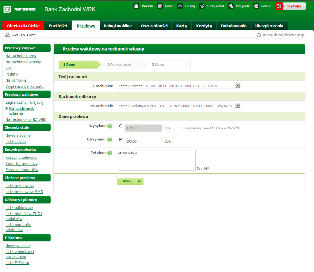The width and height of the screenshot is (314, 272).
Task: Select the Wysyłam radio button
Action: click(121, 126)
